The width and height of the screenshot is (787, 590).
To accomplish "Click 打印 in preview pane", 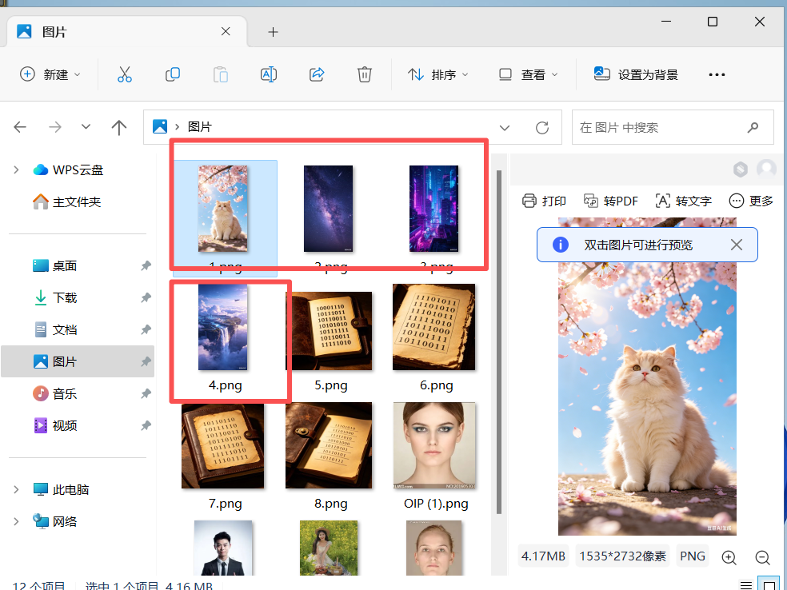I will [x=544, y=201].
